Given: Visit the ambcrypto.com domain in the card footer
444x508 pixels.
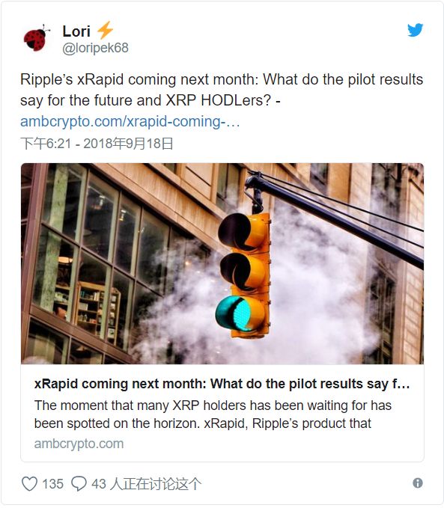Looking at the screenshot, I should (x=79, y=444).
